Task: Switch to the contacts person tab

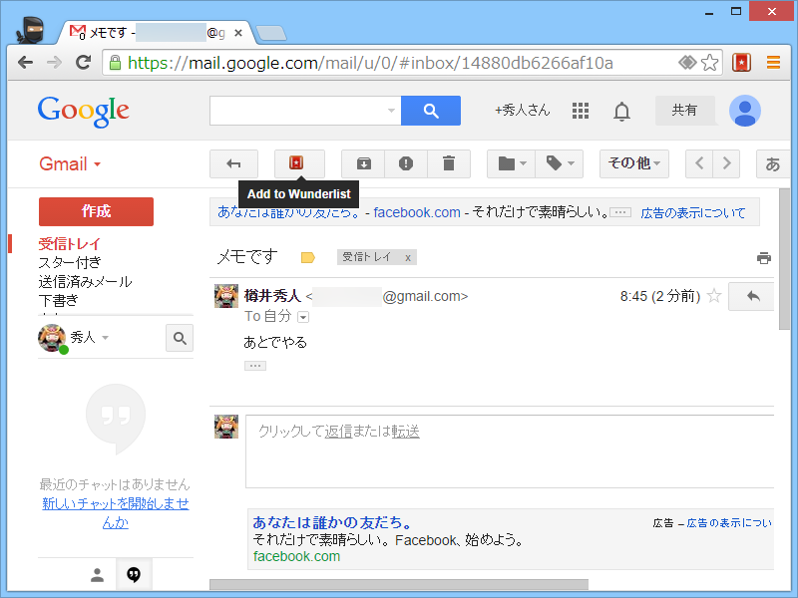Action: 97,575
